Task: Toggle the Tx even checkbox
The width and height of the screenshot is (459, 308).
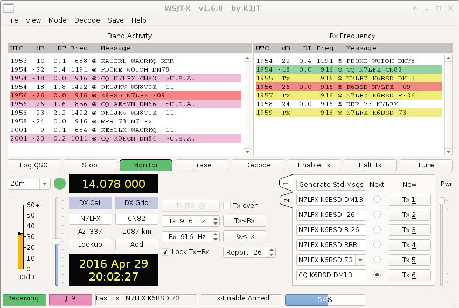Action: (x=227, y=206)
